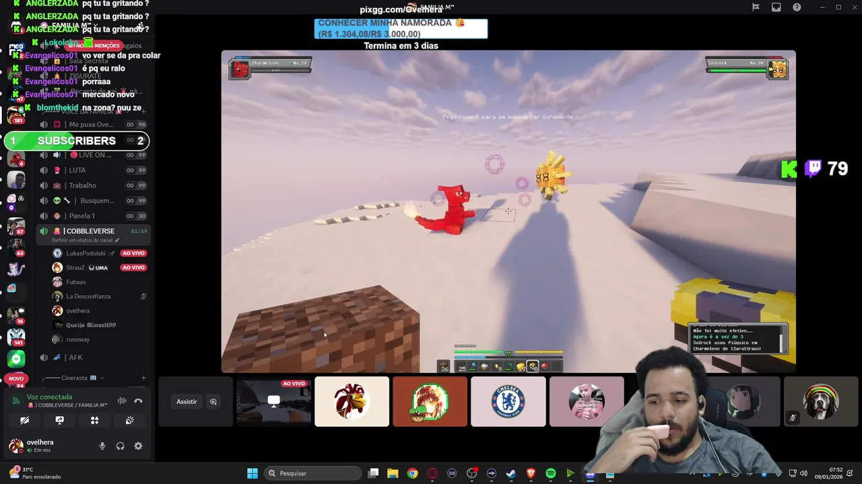Select the rooster avatar participant tile
This screenshot has height=484, width=862.
[x=352, y=401]
